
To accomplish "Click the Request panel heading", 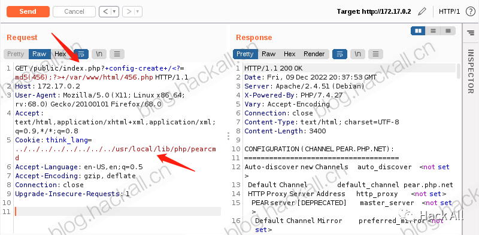I will [22, 38].
